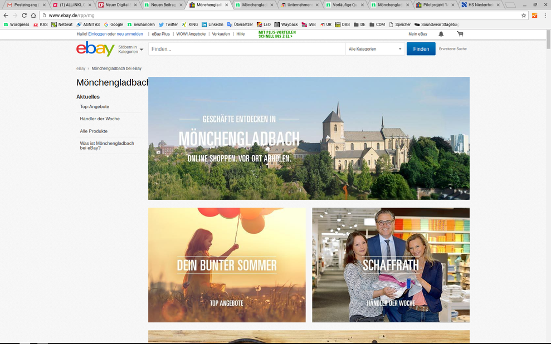Open Übersetzer bookmark

click(x=240, y=24)
